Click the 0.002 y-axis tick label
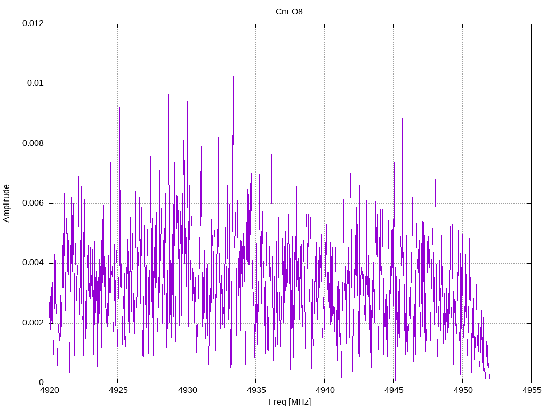This screenshot has width=546, height=409. [33, 323]
